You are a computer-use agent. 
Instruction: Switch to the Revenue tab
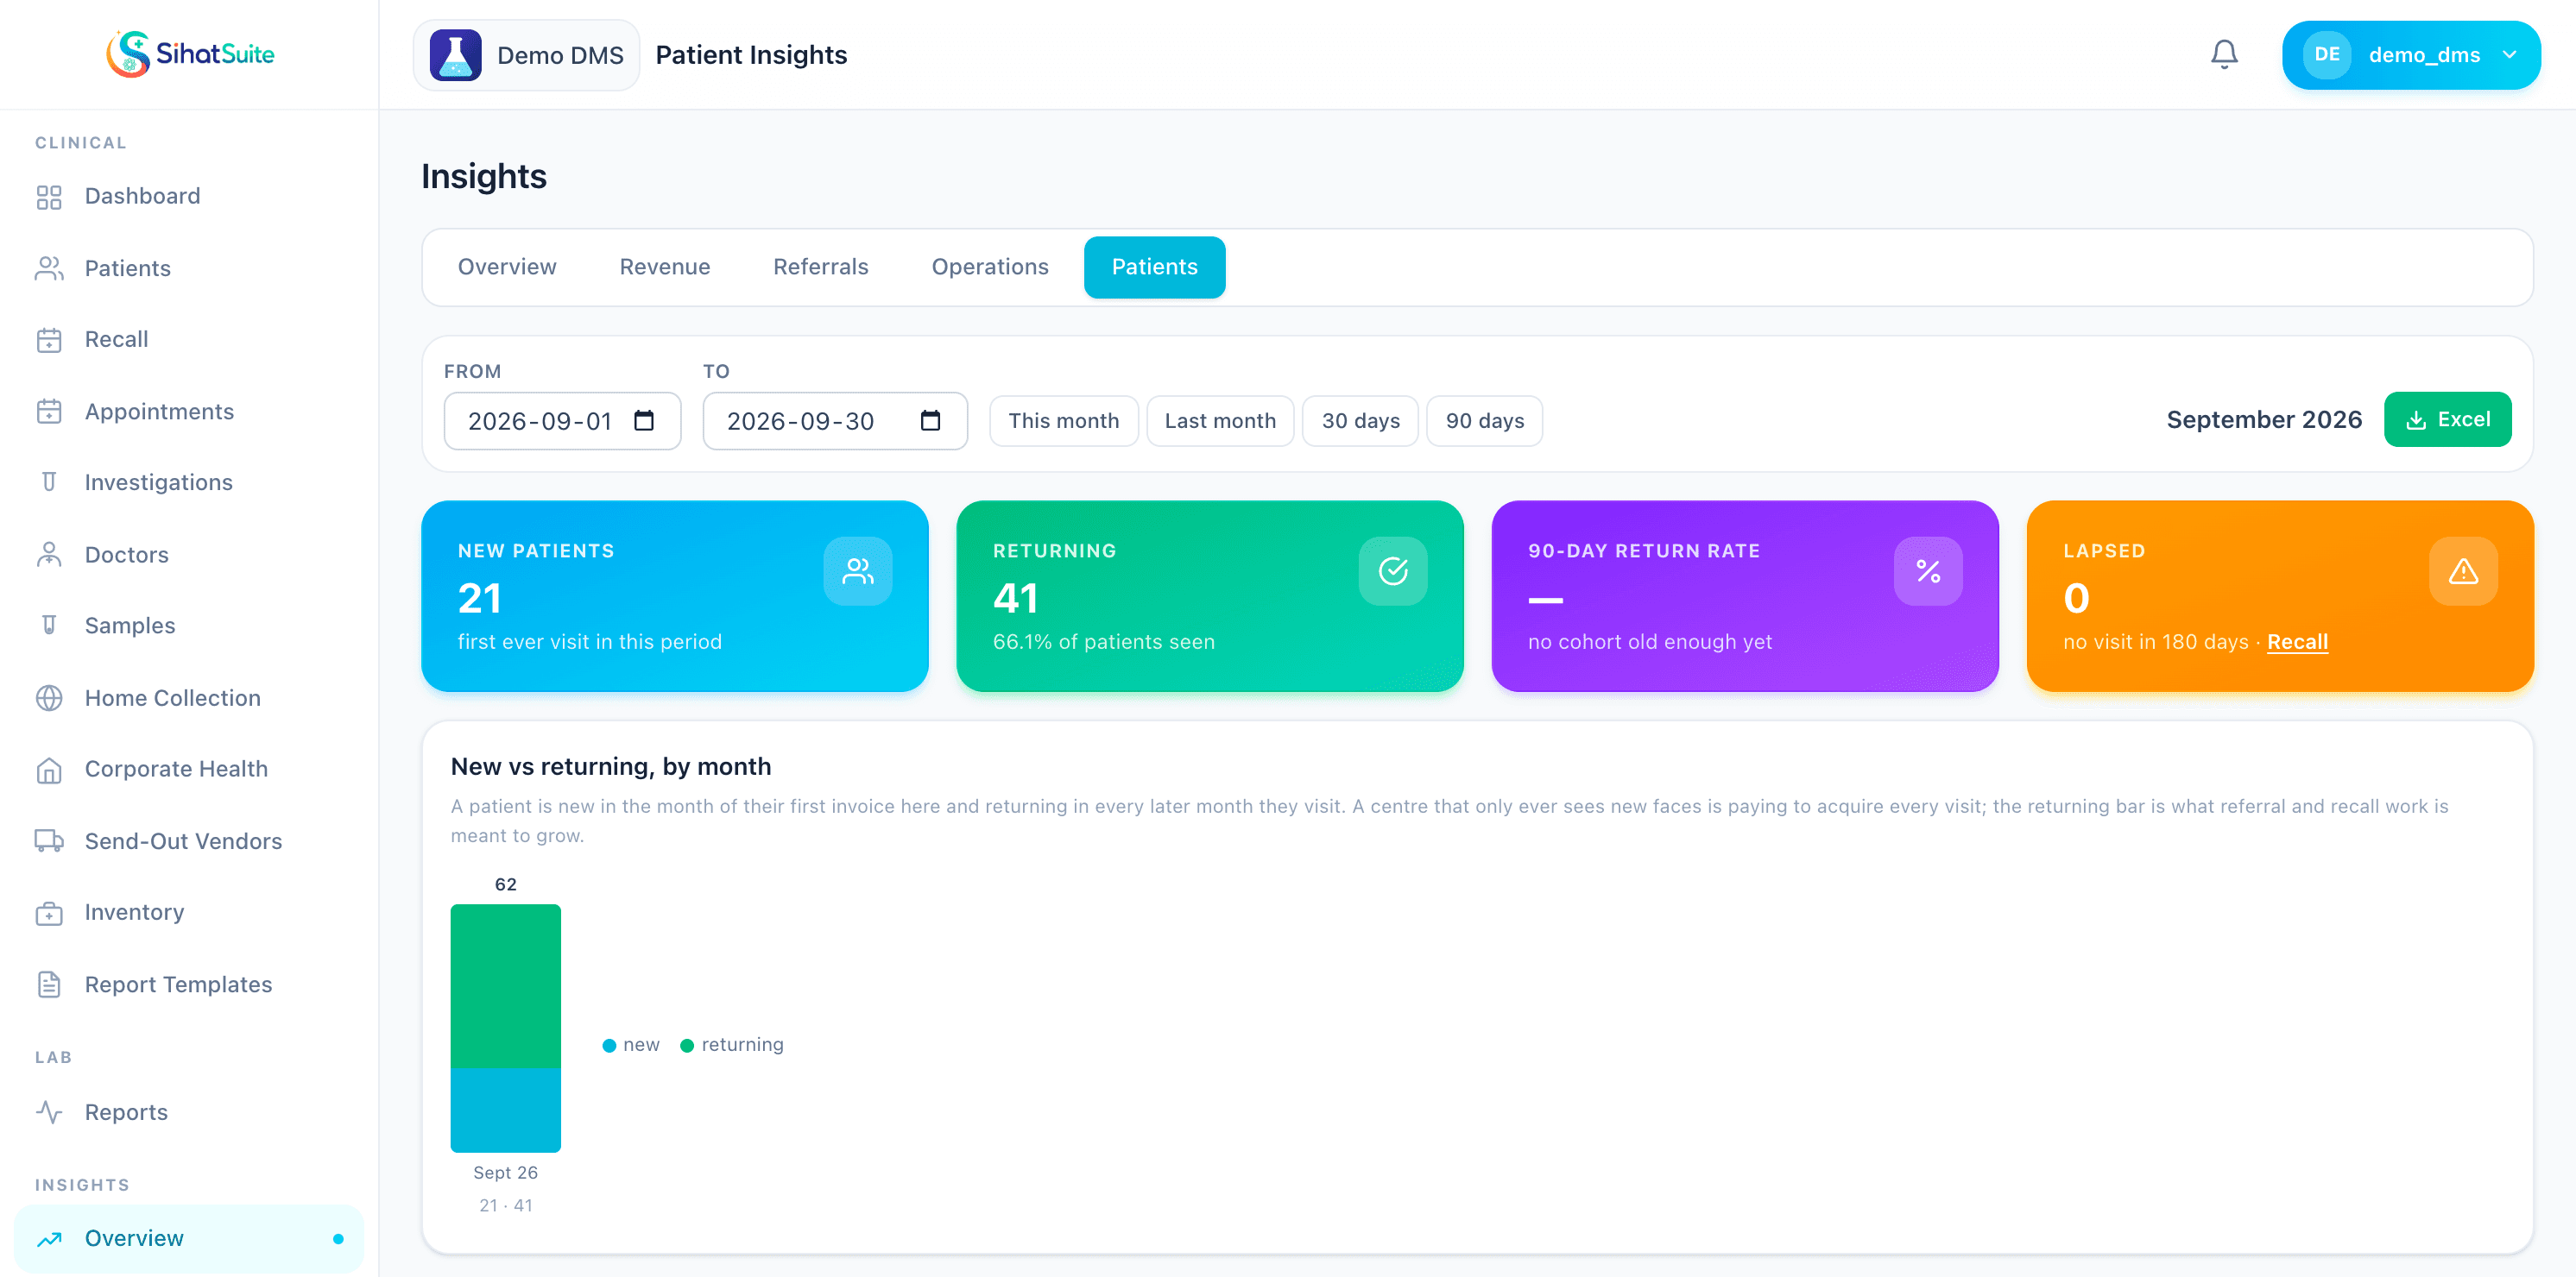[x=665, y=267]
